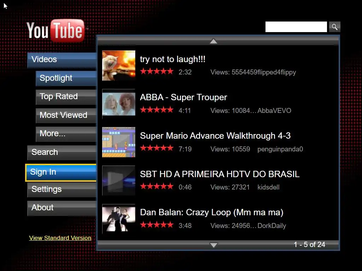
Task: Open the Dan Balan Crazy Loop thumbnail
Action: (x=119, y=219)
